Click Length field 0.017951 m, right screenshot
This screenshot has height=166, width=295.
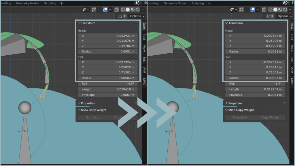coord(255,89)
